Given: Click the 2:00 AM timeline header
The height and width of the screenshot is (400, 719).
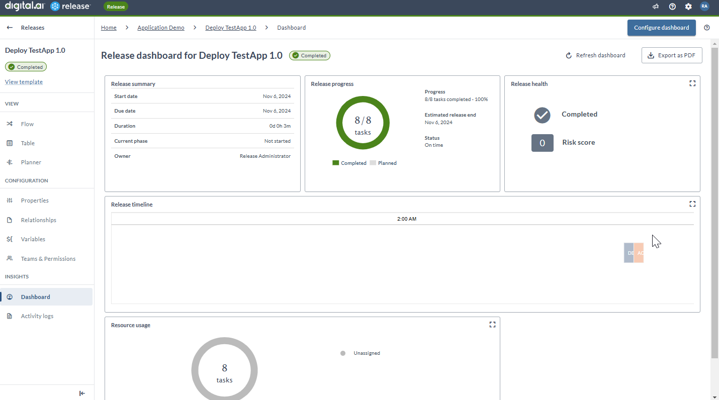Looking at the screenshot, I should click(x=406, y=219).
